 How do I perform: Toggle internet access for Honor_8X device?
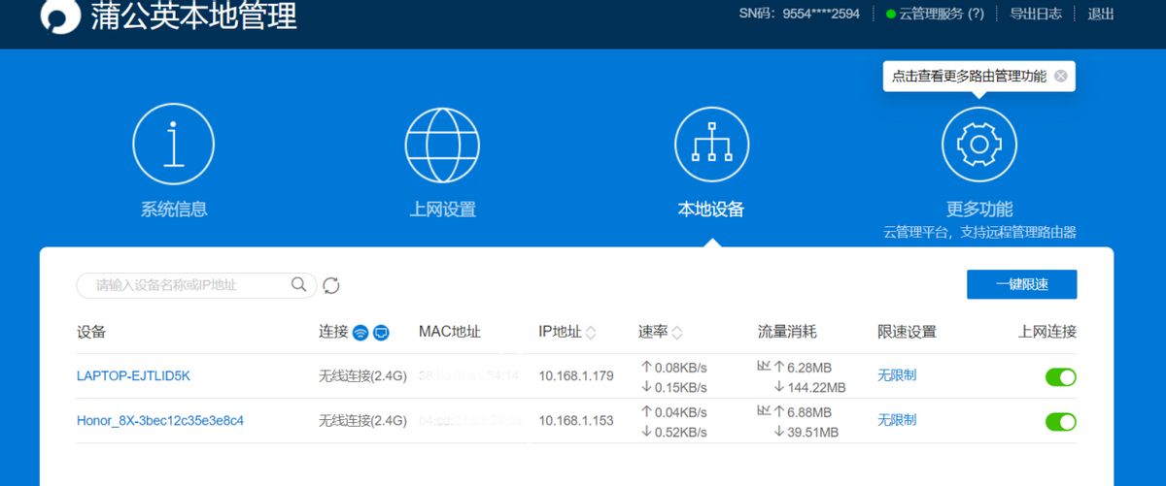coord(1061,421)
